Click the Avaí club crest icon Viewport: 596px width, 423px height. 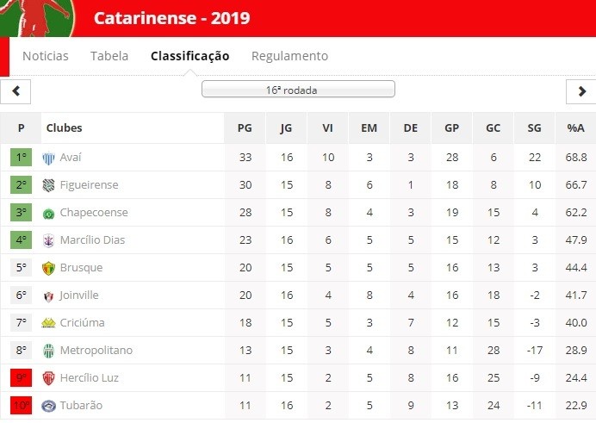49,158
